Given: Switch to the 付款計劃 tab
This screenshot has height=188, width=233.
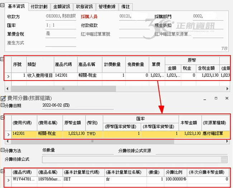Looking at the screenshot, I should pyautogui.click(x=39, y=7).
